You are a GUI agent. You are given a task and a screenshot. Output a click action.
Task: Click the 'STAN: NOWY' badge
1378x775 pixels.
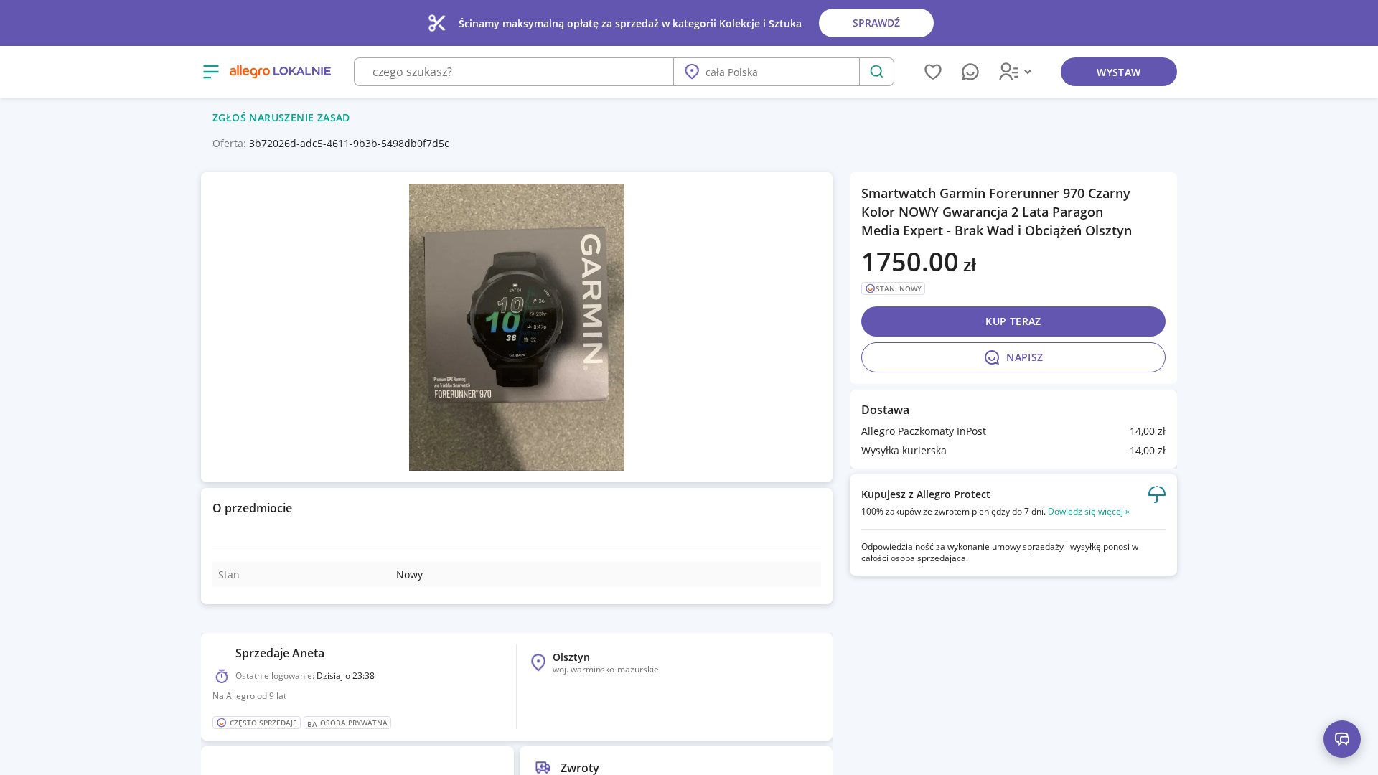point(893,288)
